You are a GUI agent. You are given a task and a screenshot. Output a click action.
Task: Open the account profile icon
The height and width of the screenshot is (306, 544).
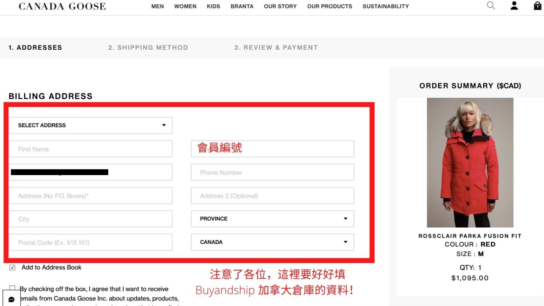514,6
